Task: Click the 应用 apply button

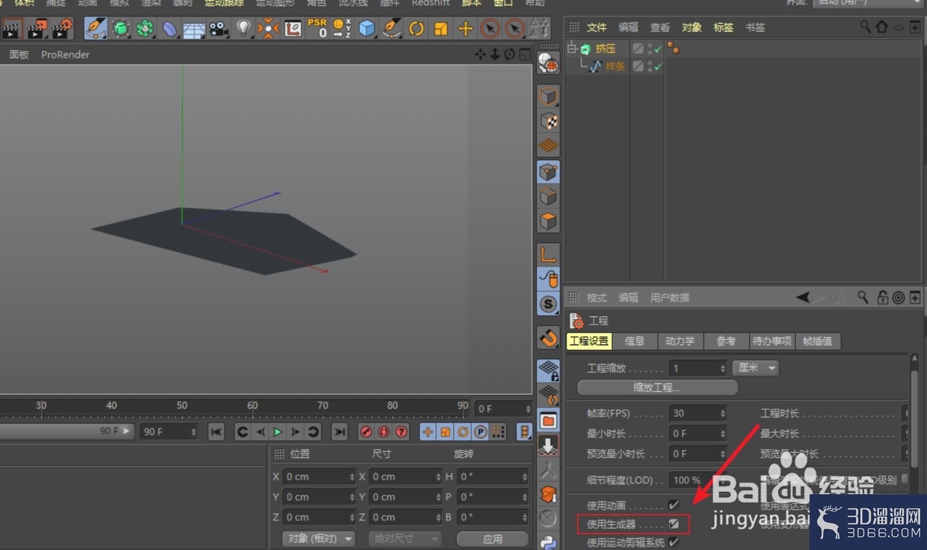Action: pos(492,538)
